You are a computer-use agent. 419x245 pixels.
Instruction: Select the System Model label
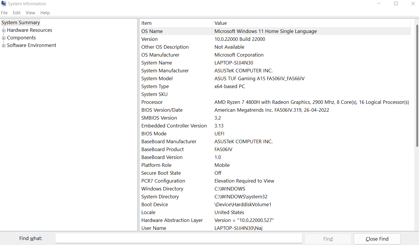(x=157, y=78)
